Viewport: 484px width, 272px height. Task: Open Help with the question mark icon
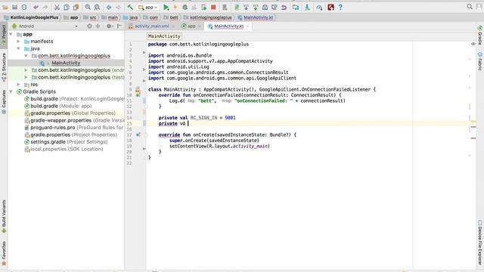coord(340,7)
